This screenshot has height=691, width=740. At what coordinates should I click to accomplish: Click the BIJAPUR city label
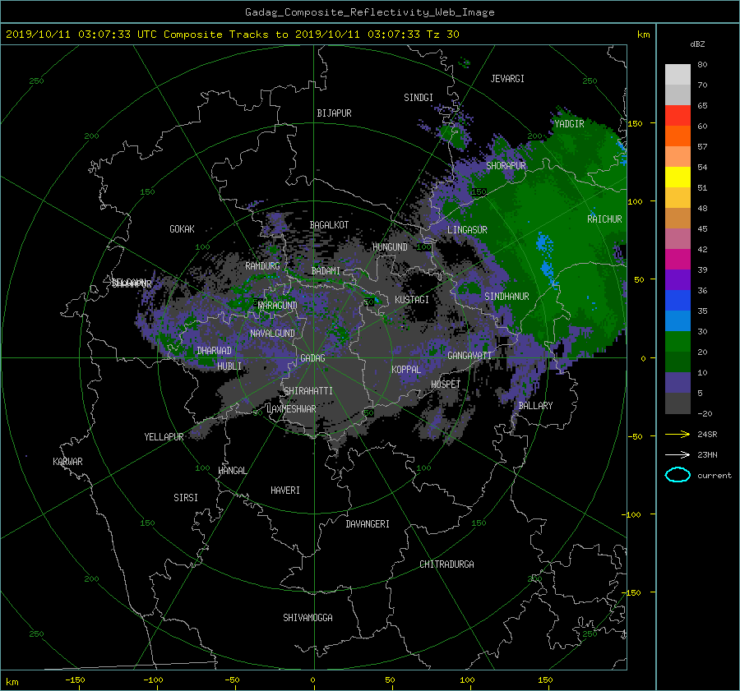(x=334, y=113)
